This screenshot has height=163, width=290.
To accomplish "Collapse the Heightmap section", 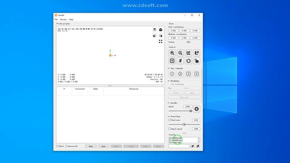I will click(x=169, y=81).
